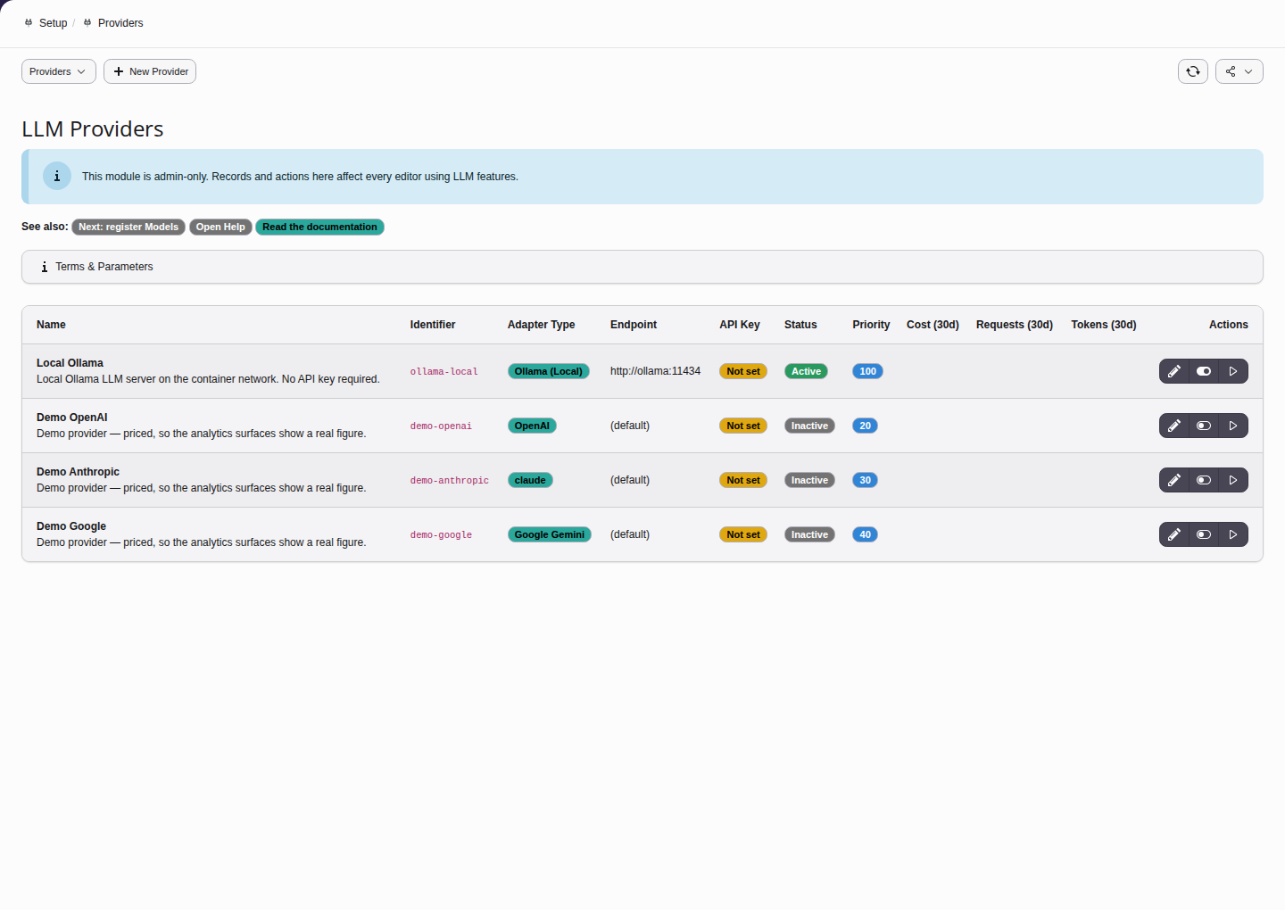
Task: Click the demo-google identifier
Action: [x=441, y=535]
